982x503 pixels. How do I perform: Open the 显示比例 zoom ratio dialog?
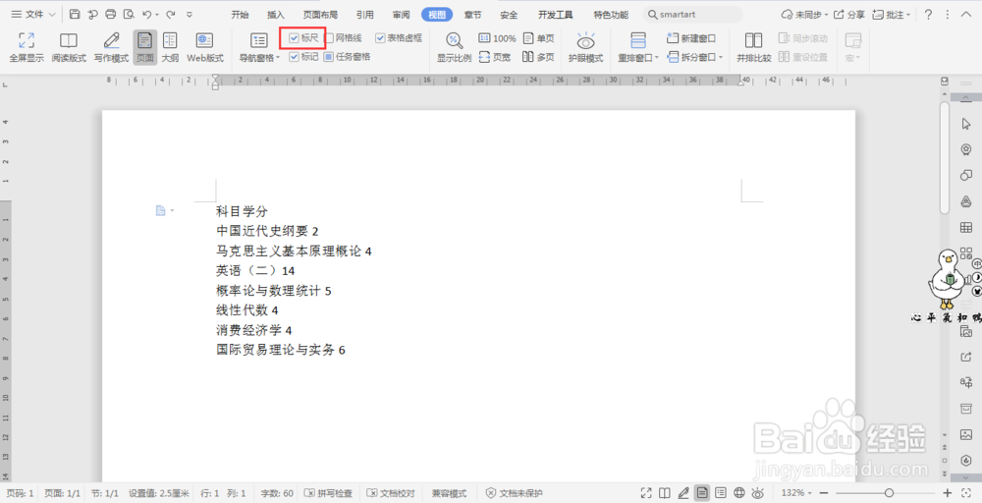(454, 47)
